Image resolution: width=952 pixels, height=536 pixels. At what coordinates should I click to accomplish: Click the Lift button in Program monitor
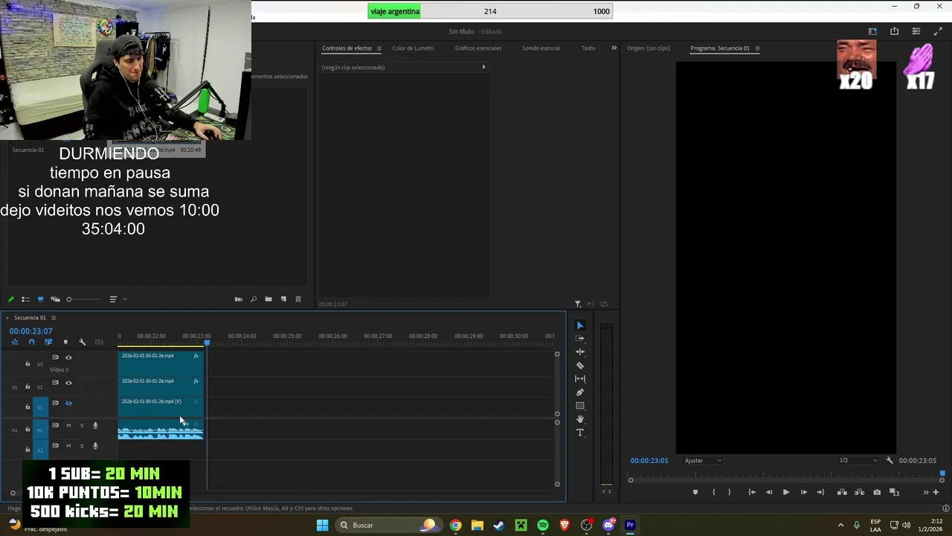coord(842,492)
